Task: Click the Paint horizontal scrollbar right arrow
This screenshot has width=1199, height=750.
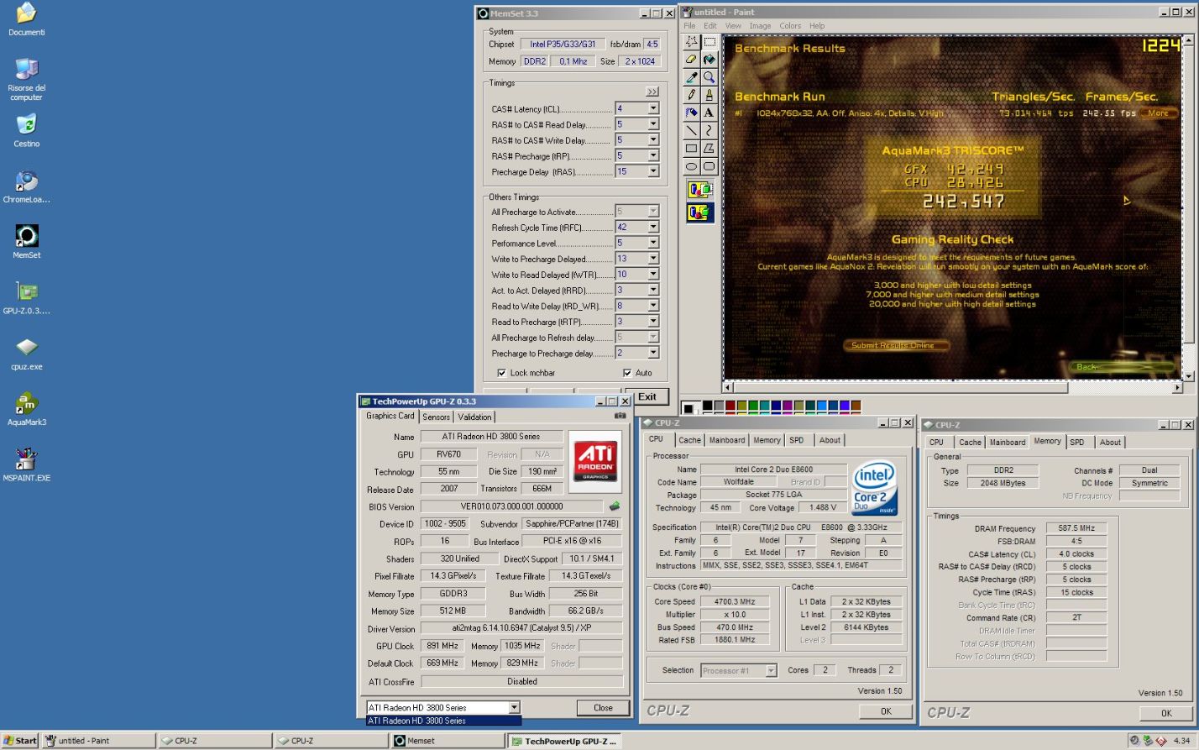Action: point(1177,387)
